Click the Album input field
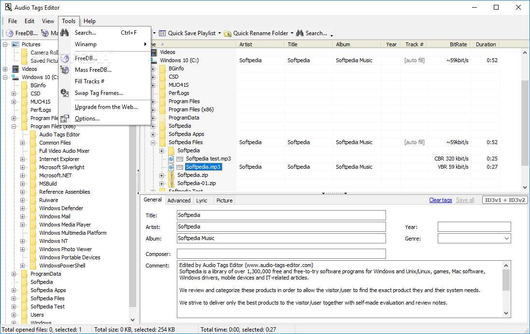Viewport: 530px width, 334px height. pyautogui.click(x=281, y=238)
